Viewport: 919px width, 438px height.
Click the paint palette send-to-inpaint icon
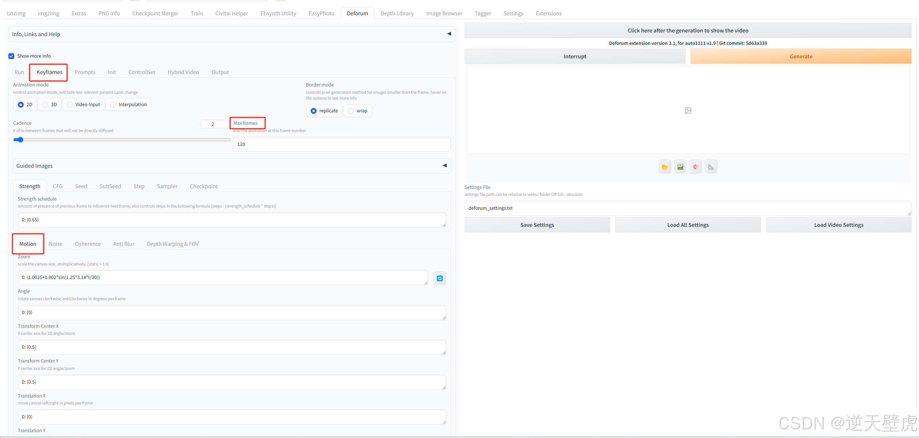[695, 167]
